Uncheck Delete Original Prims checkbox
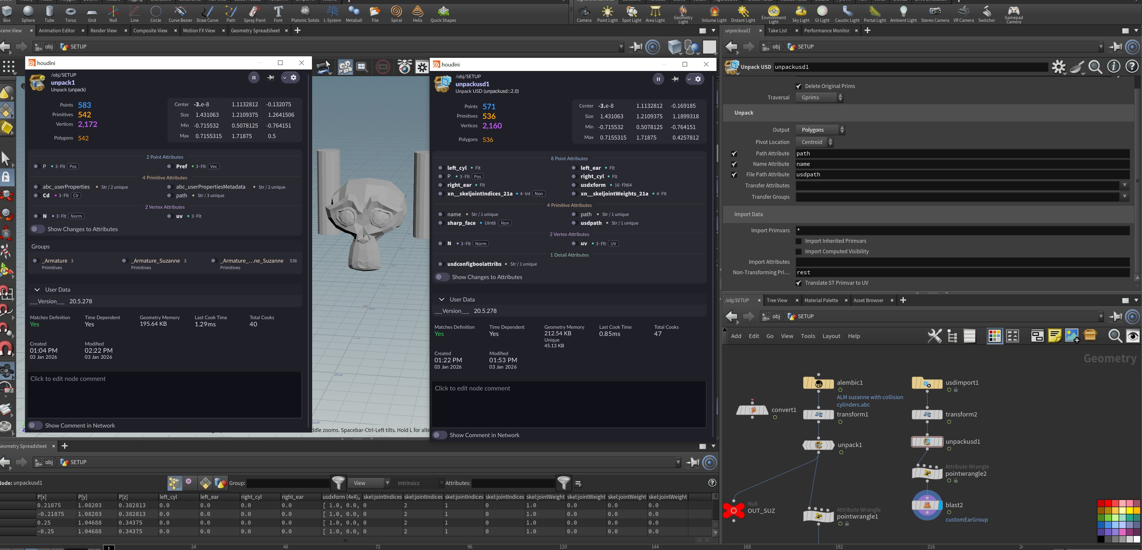 click(x=798, y=86)
